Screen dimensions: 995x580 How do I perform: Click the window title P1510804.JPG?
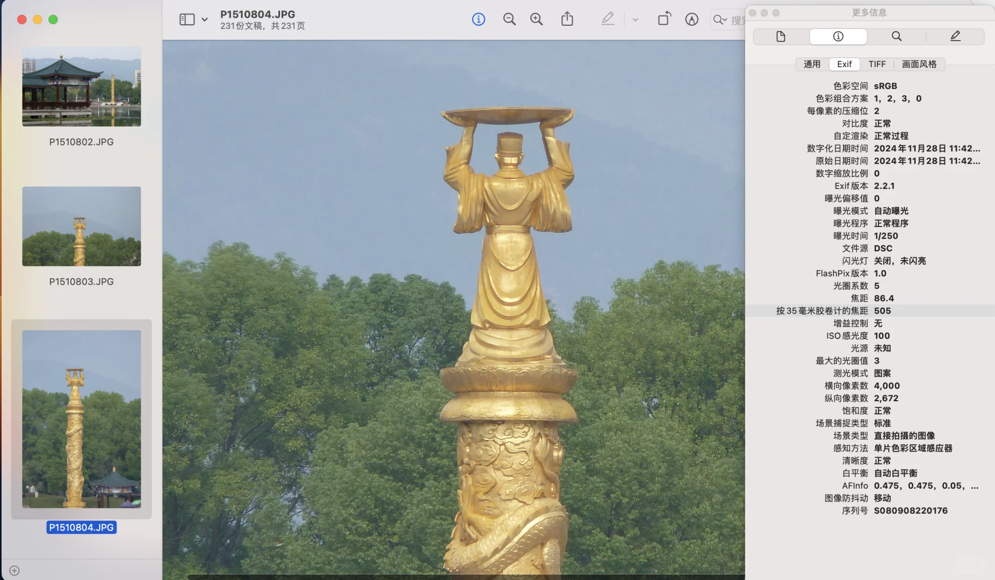258,15
